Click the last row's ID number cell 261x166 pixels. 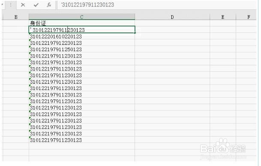pos(82,140)
